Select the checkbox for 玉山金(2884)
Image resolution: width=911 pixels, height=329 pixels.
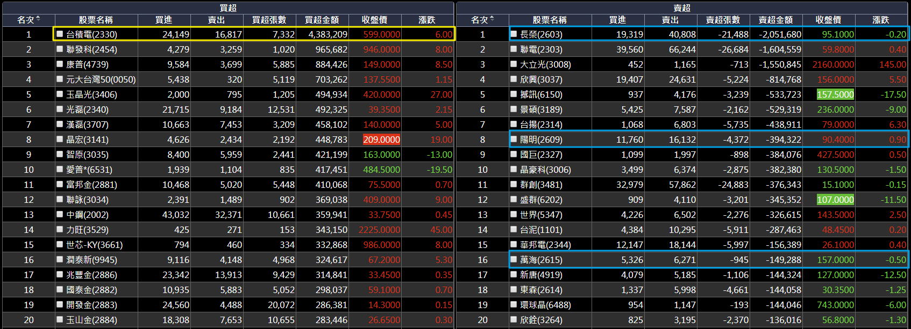[60, 319]
